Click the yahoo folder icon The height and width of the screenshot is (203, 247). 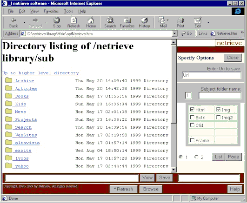[x=8, y=165]
